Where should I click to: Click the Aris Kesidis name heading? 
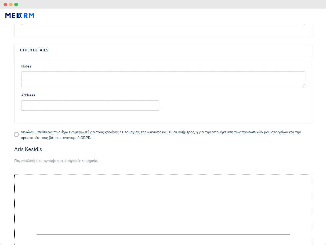point(28,149)
